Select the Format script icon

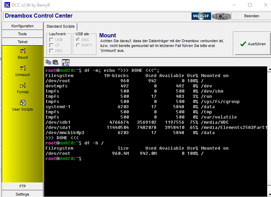point(23,86)
